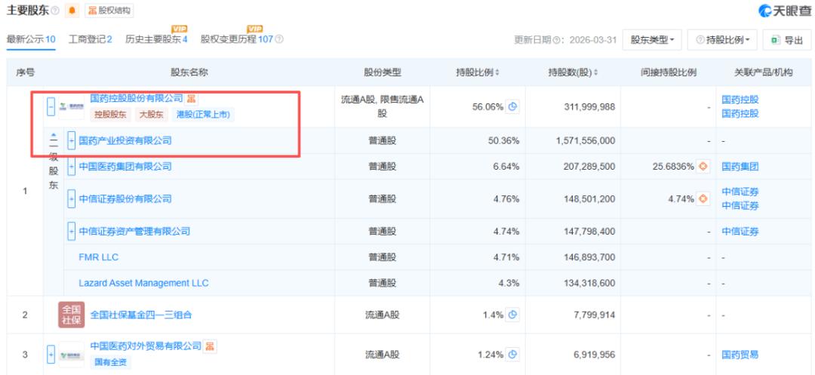815x375 pixels.
Task: Click the 大股东 tag
Action: pyautogui.click(x=152, y=115)
